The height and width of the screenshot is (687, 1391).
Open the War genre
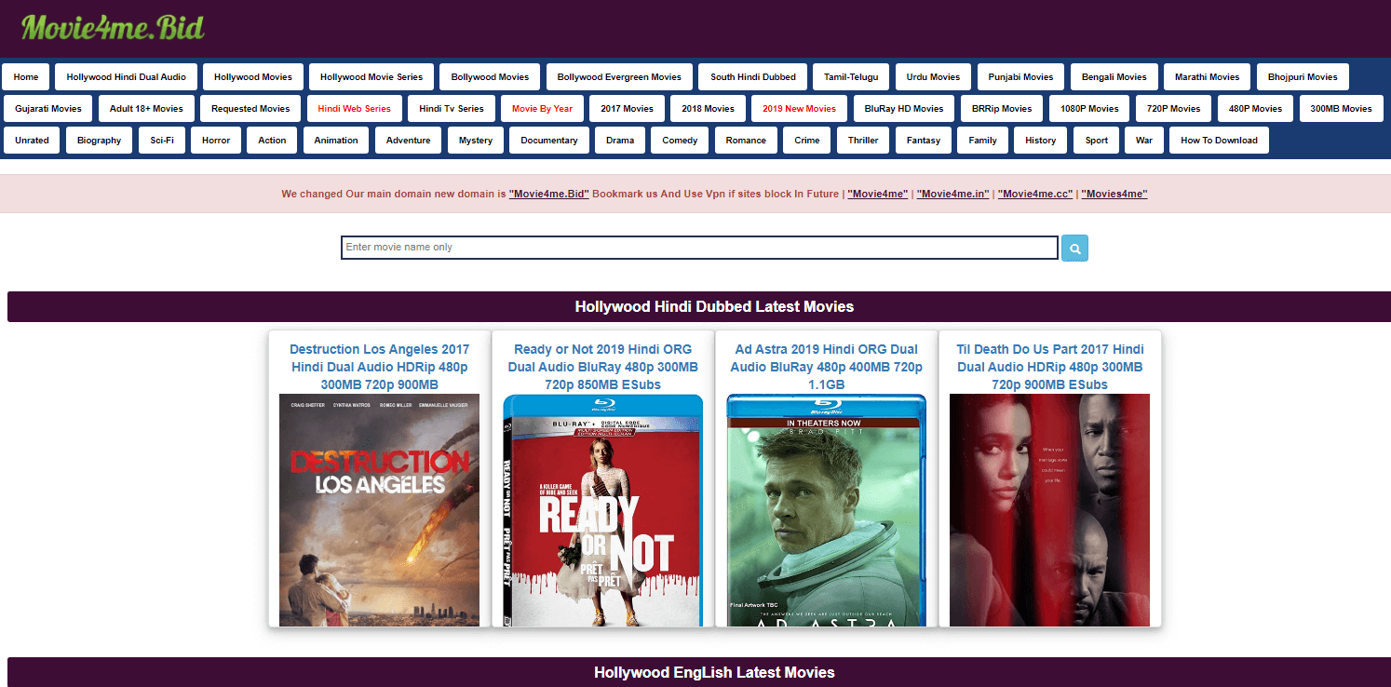[1144, 141]
